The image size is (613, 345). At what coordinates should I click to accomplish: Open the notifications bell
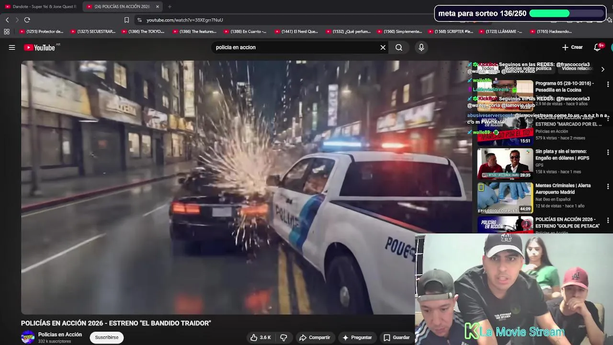pyautogui.click(x=597, y=47)
